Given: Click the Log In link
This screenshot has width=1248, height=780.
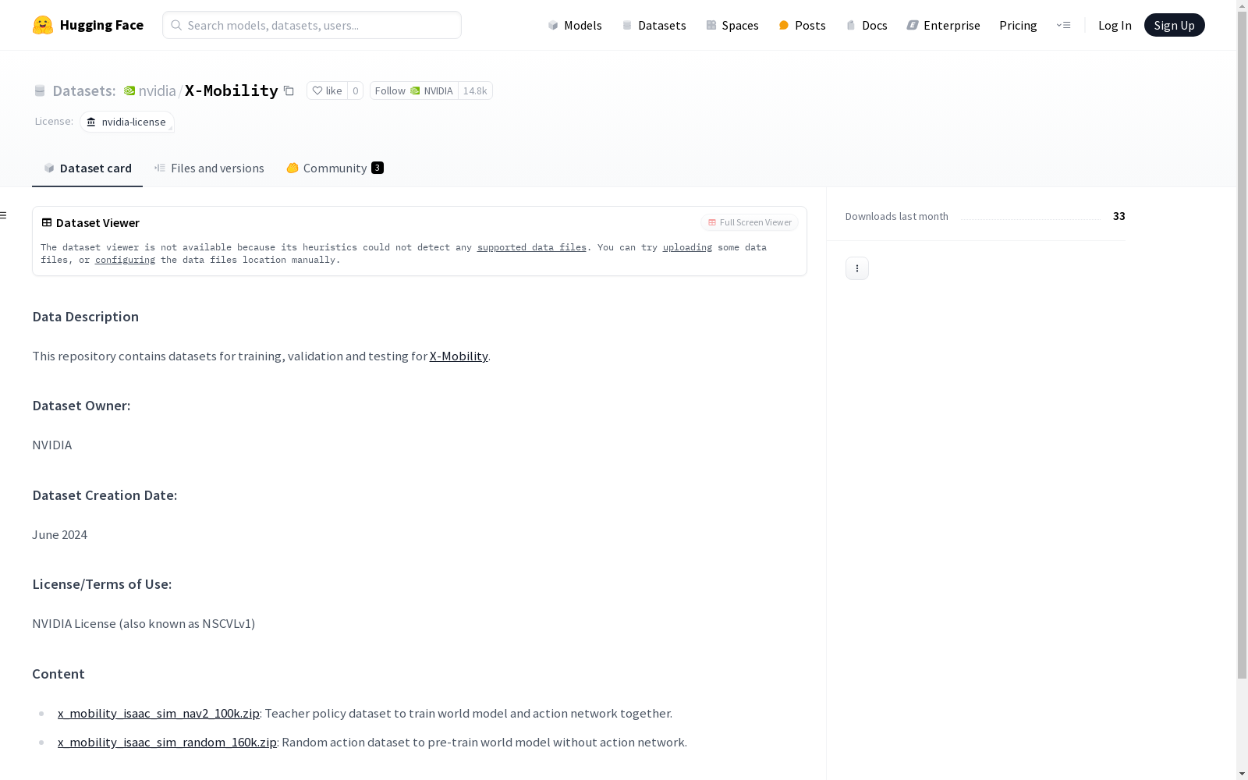Looking at the screenshot, I should pyautogui.click(x=1115, y=25).
